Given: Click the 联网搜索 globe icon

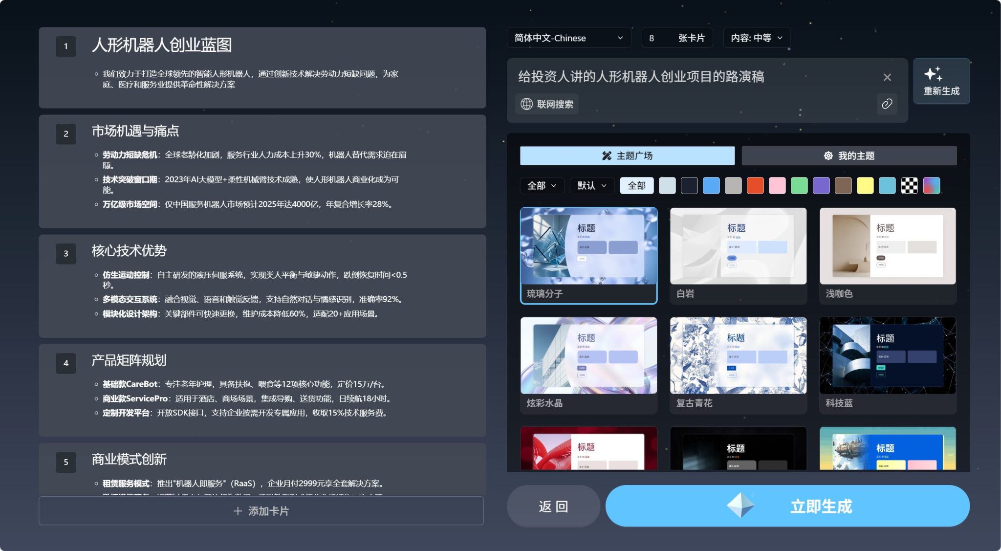Looking at the screenshot, I should click(526, 104).
